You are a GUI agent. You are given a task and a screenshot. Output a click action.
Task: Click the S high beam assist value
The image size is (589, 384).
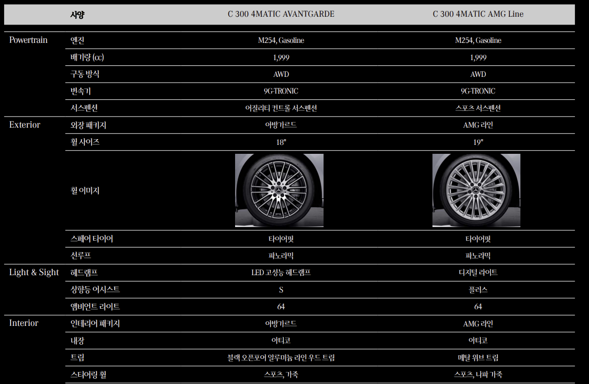[281, 290]
